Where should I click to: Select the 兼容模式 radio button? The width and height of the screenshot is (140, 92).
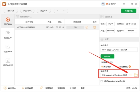pos(102,66)
